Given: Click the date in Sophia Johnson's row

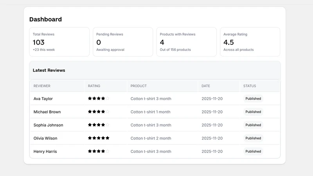Looking at the screenshot, I should click(212, 125).
